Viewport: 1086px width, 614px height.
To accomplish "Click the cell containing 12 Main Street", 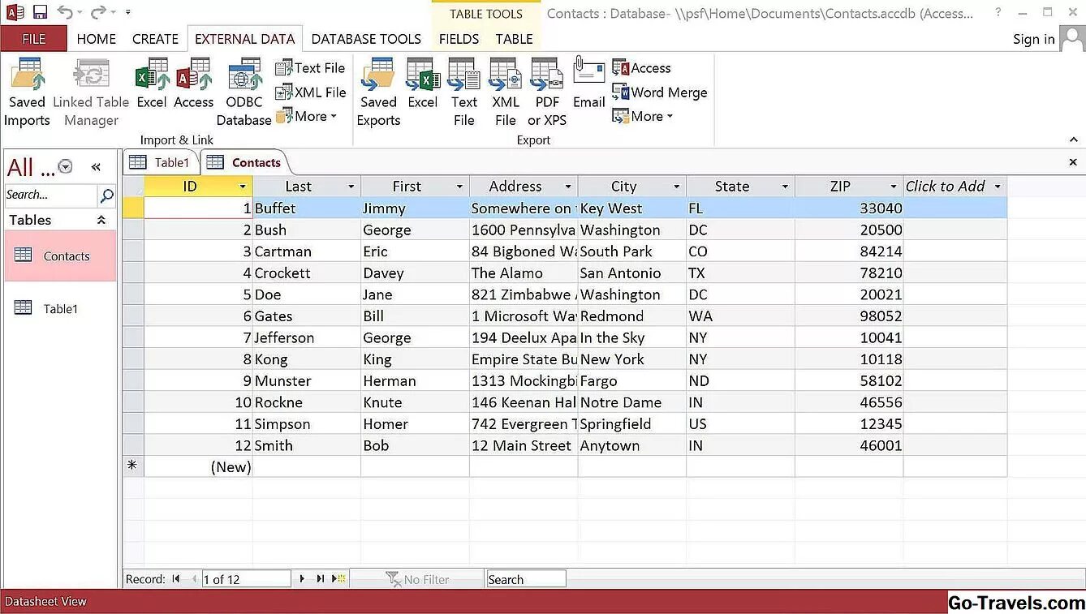I will (524, 445).
